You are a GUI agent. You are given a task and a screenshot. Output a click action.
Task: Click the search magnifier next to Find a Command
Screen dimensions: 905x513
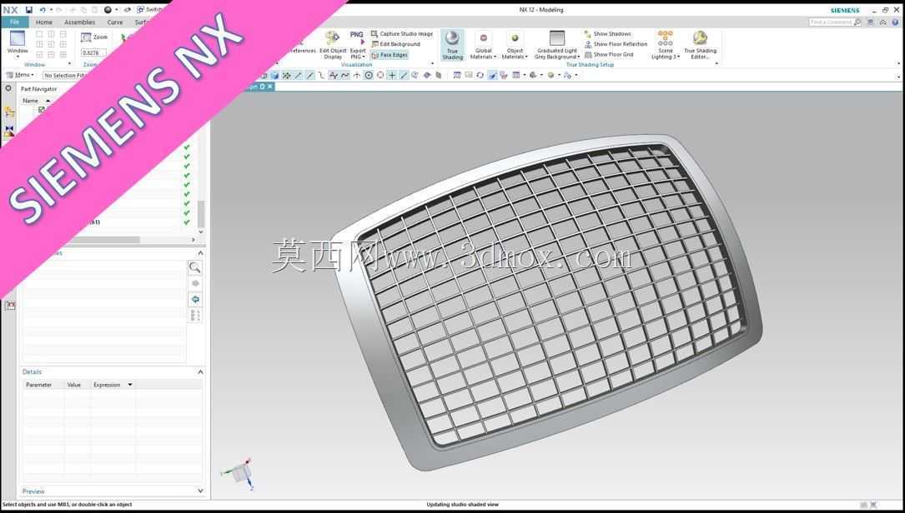coord(857,22)
